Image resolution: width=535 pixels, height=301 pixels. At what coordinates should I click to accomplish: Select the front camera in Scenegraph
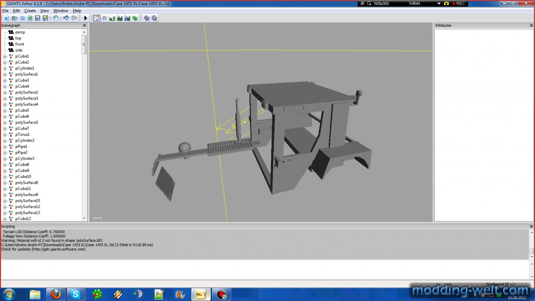click(20, 44)
